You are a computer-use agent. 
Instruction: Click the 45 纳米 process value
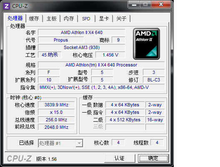pyautogui.click(x=50, y=55)
